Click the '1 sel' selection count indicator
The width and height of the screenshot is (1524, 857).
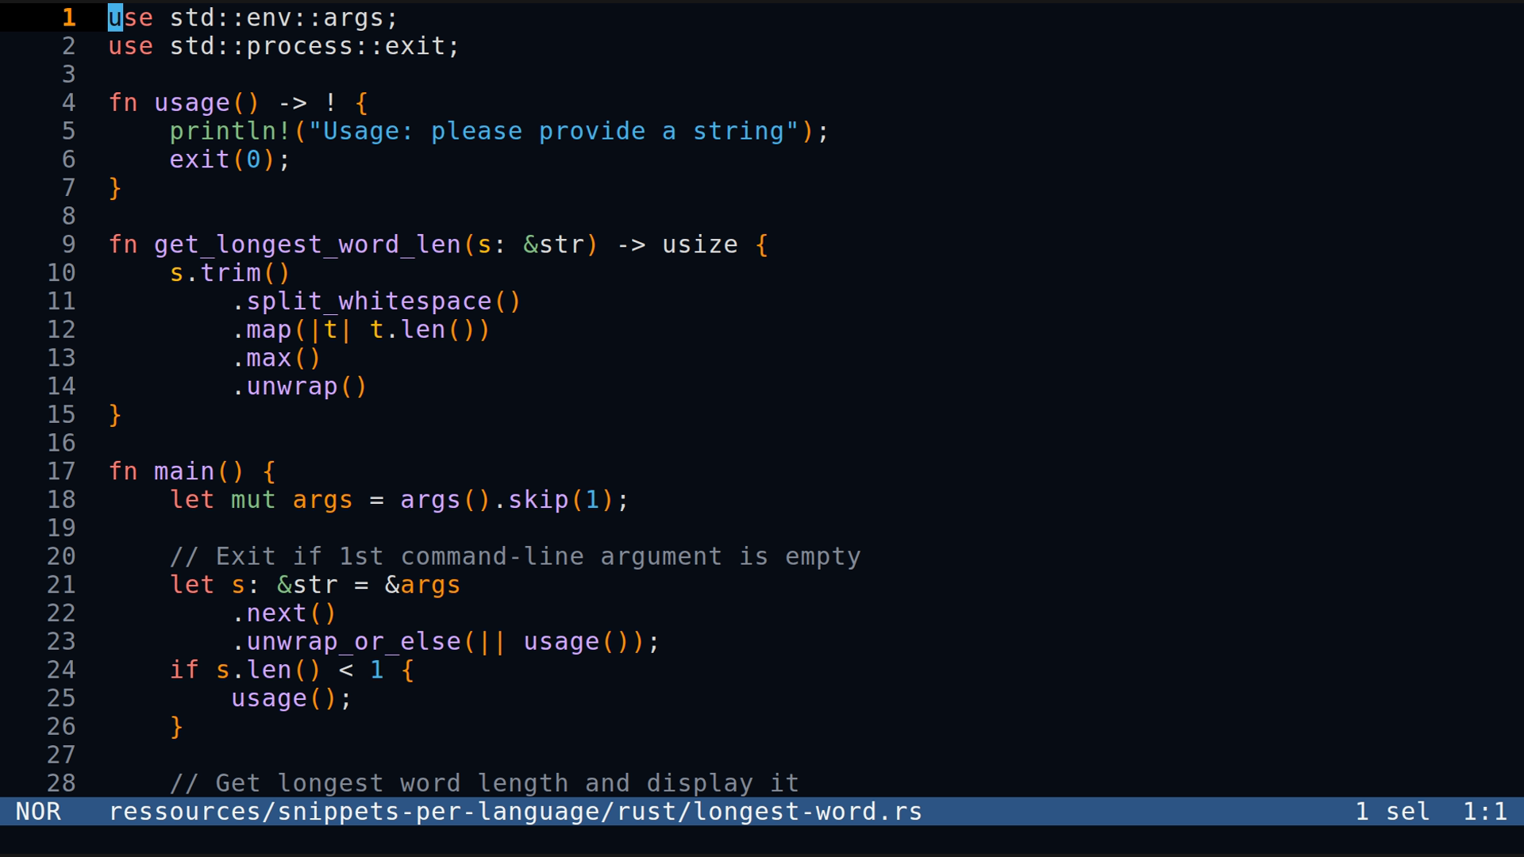pos(1392,812)
